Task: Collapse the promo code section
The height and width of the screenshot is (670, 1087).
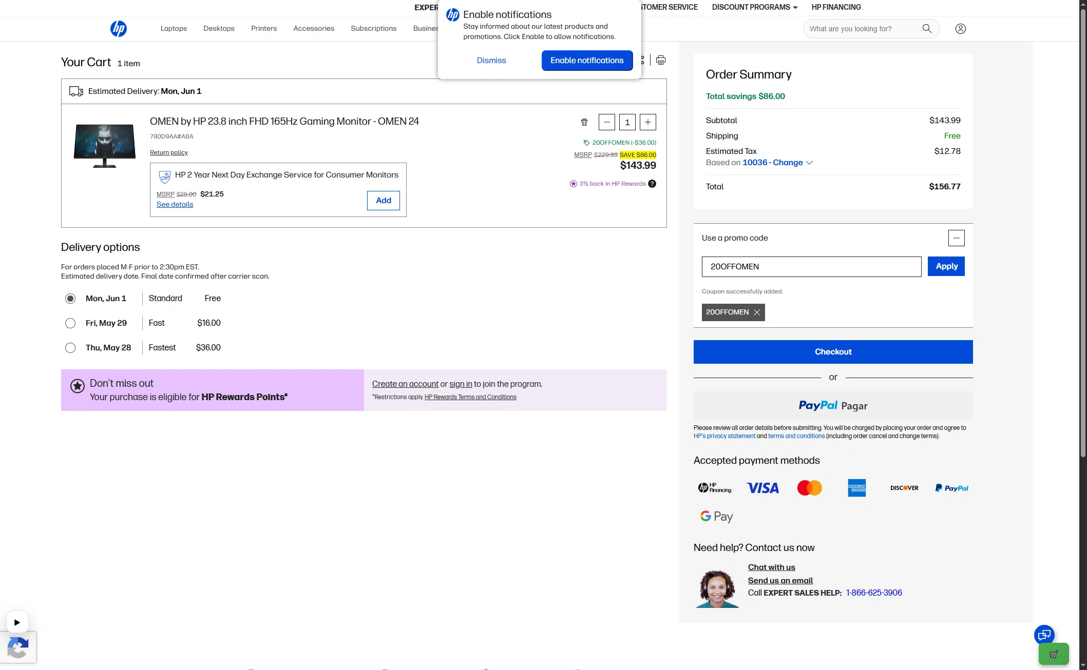Action: coord(957,238)
